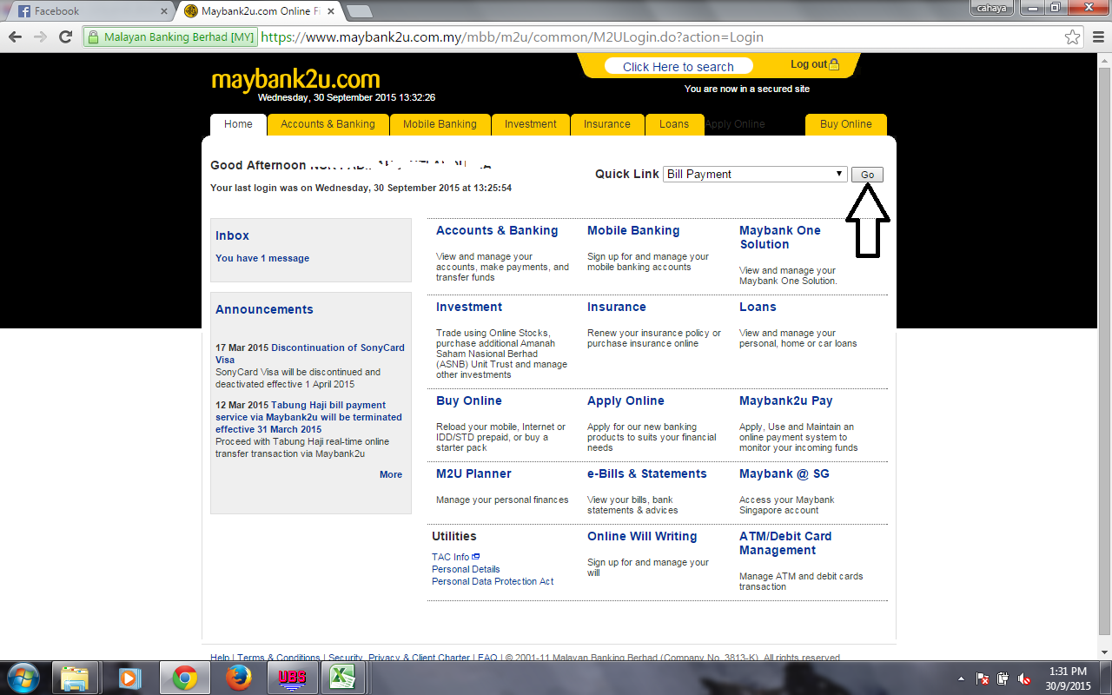Open Online Will Writing
The width and height of the screenshot is (1112, 695).
pyautogui.click(x=642, y=536)
